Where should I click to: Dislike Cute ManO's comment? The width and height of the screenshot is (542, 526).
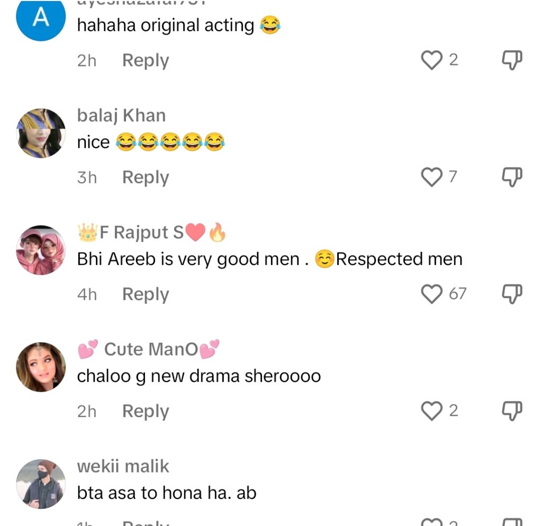tap(512, 411)
